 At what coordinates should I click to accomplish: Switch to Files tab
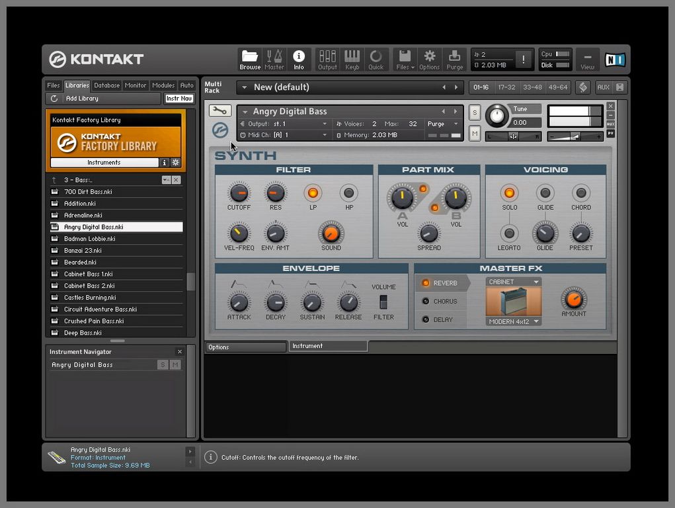coord(54,85)
